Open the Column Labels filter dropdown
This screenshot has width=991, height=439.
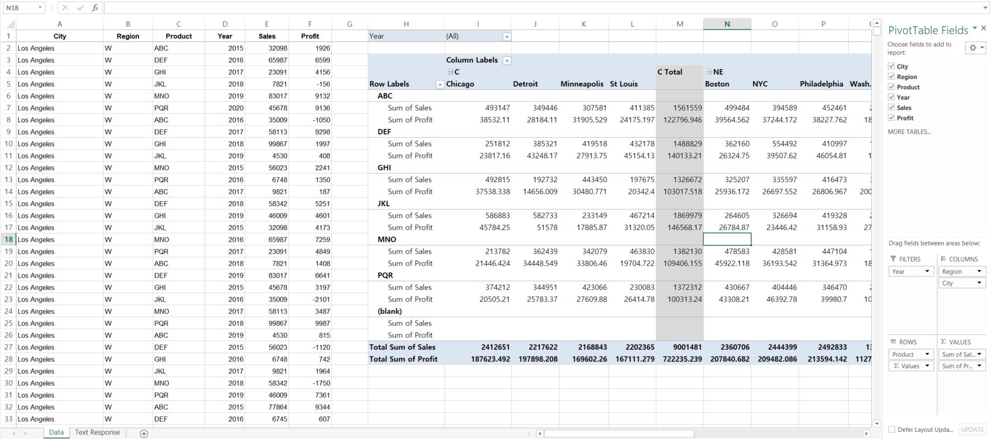pyautogui.click(x=507, y=61)
